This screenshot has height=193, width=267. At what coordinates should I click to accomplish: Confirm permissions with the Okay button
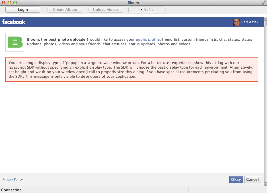236,179
